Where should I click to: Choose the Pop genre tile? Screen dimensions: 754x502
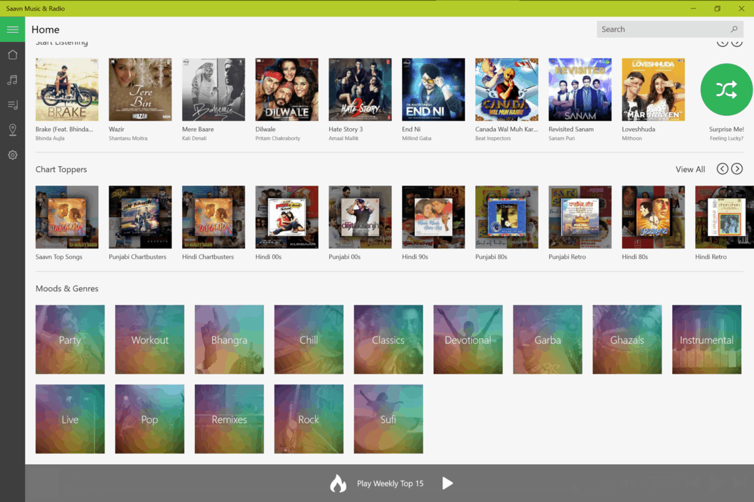[x=149, y=419]
